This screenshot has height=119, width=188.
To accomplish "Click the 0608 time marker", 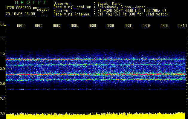I will tap(146, 26).
